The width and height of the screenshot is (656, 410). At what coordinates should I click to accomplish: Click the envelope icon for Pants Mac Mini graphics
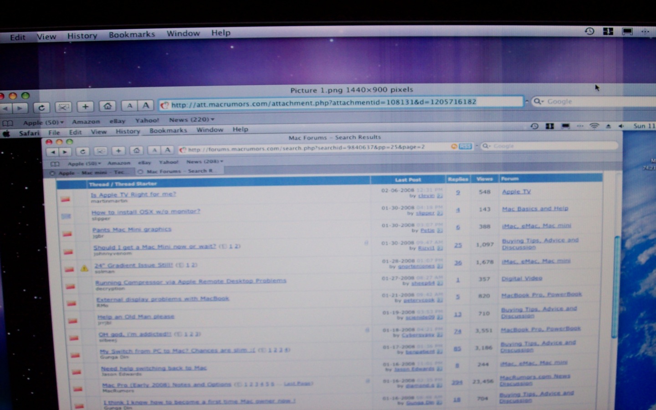click(67, 234)
